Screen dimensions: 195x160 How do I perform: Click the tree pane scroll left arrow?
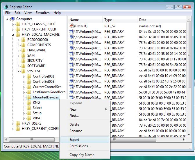pos(6,139)
